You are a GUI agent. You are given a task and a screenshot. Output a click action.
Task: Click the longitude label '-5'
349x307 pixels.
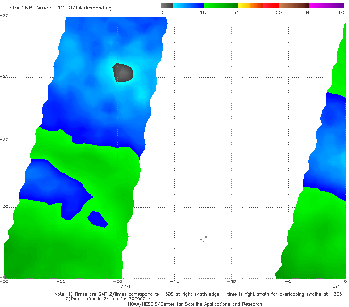click(288, 281)
